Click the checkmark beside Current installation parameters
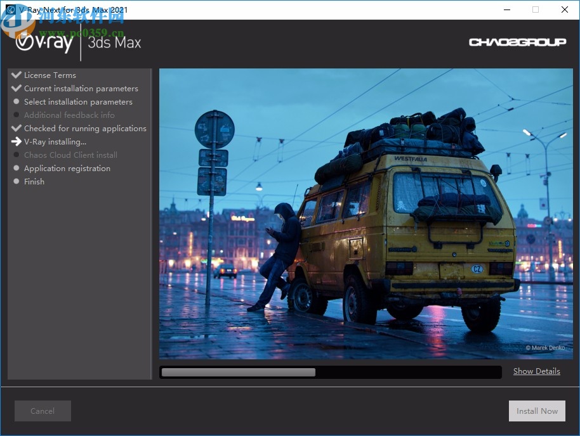This screenshot has height=436, width=580. tap(15, 88)
